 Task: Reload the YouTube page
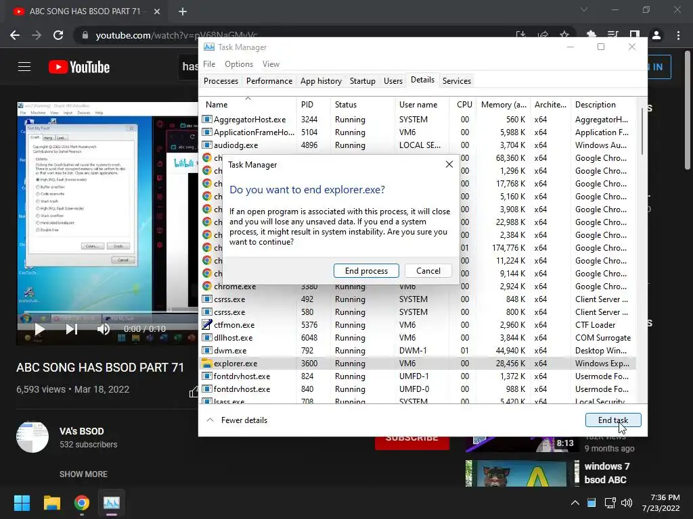pyautogui.click(x=58, y=35)
